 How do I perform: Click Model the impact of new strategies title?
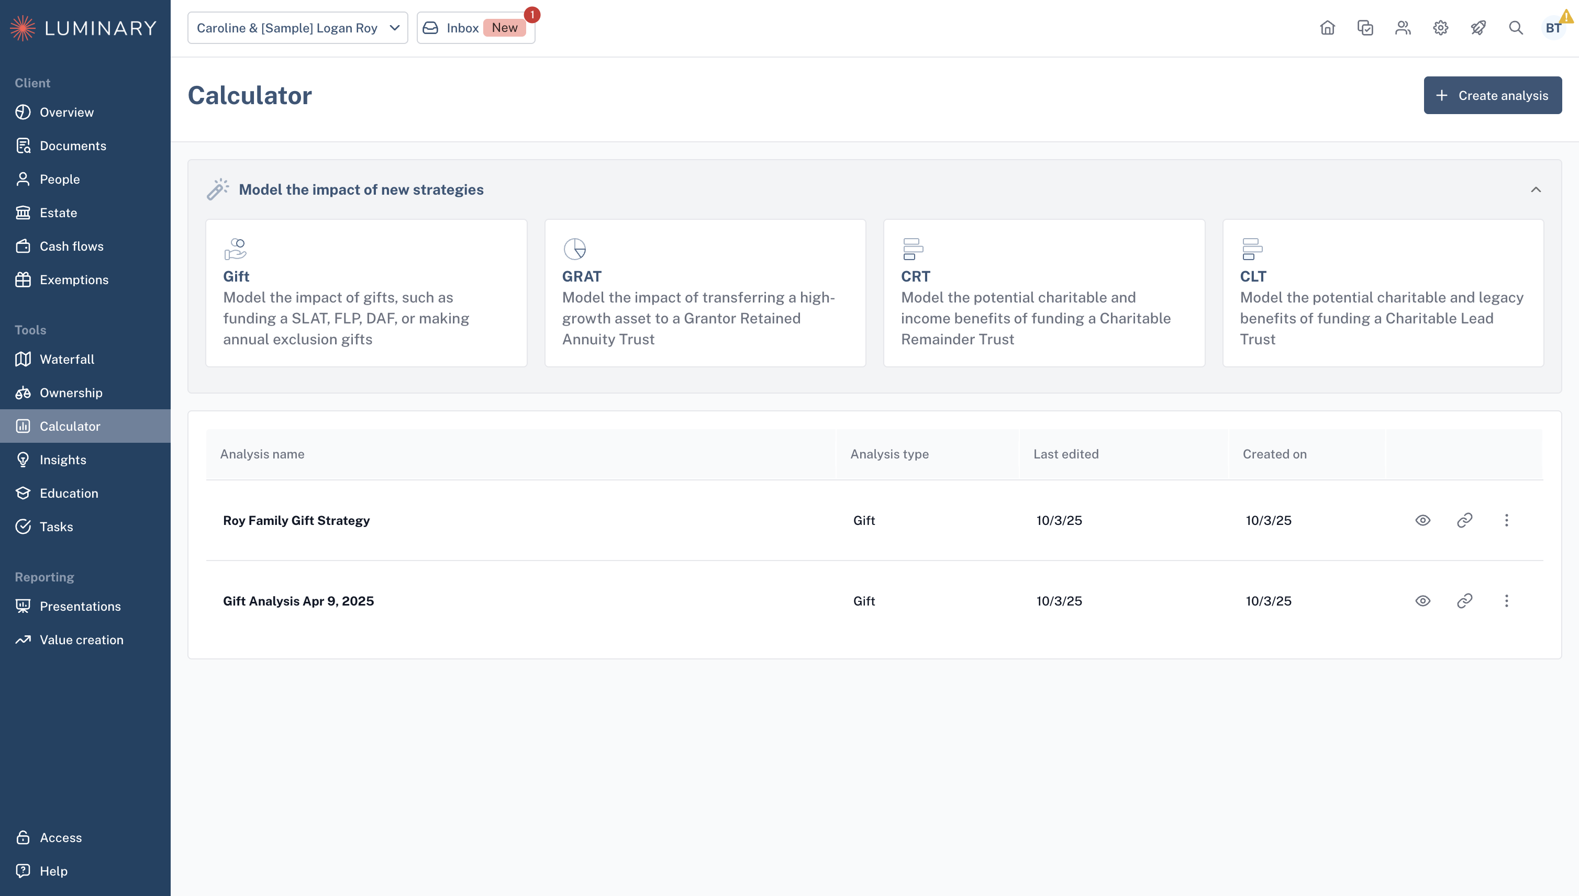click(x=361, y=189)
